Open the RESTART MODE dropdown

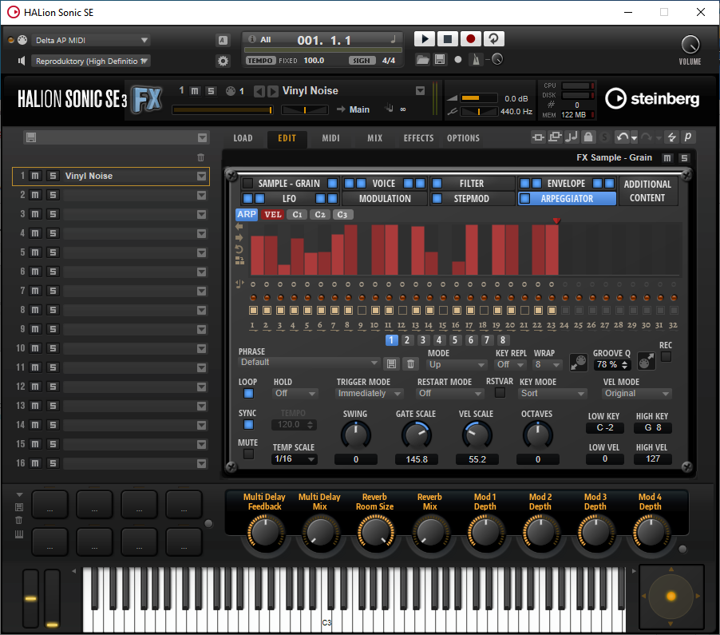[x=450, y=393]
